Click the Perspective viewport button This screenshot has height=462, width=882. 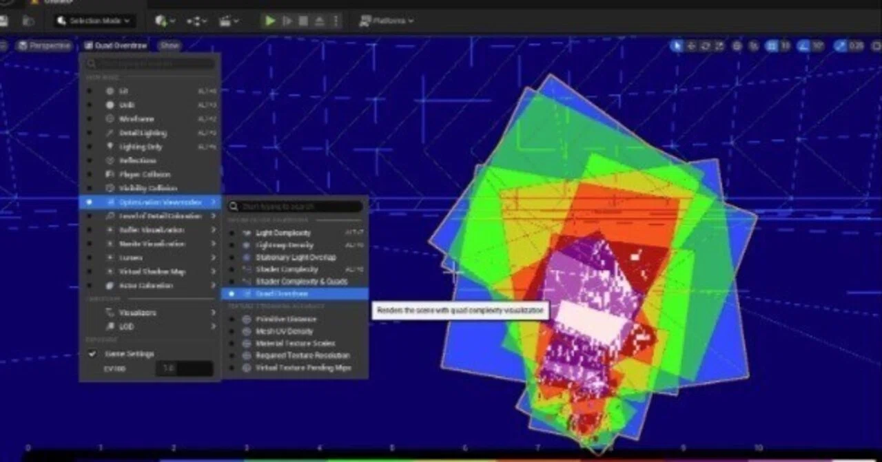coord(45,45)
